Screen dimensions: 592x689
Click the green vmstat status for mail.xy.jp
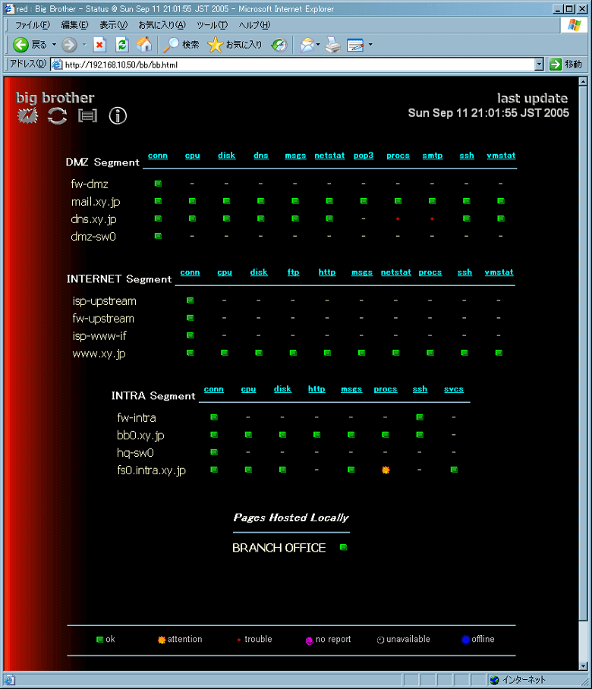coord(501,201)
